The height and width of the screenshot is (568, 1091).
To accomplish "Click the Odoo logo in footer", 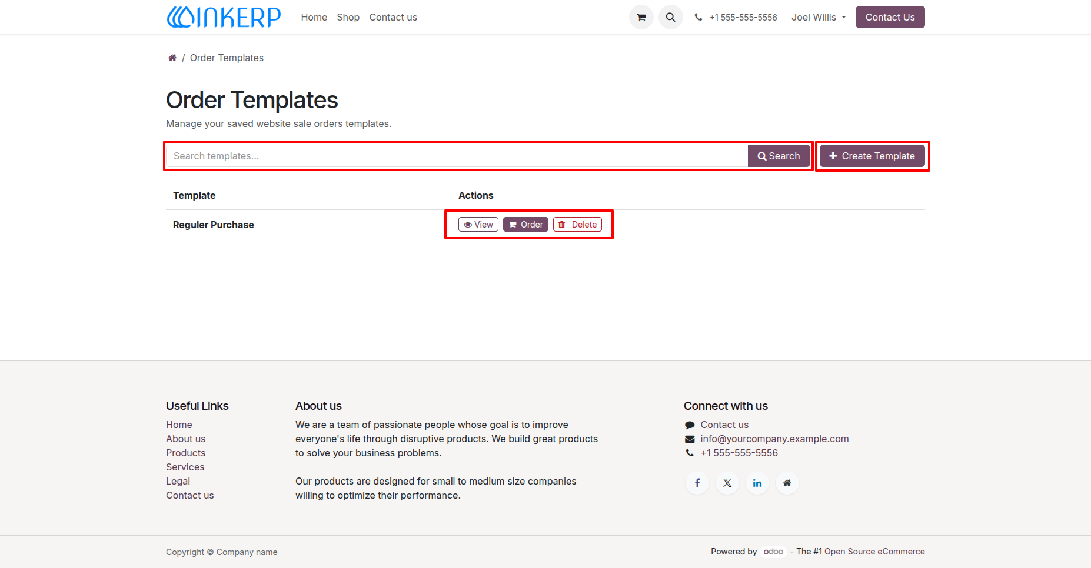I will (x=773, y=552).
